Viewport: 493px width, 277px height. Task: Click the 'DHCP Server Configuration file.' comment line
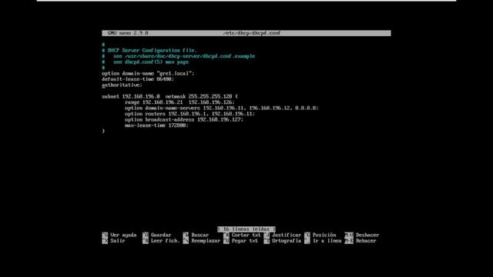(149, 50)
